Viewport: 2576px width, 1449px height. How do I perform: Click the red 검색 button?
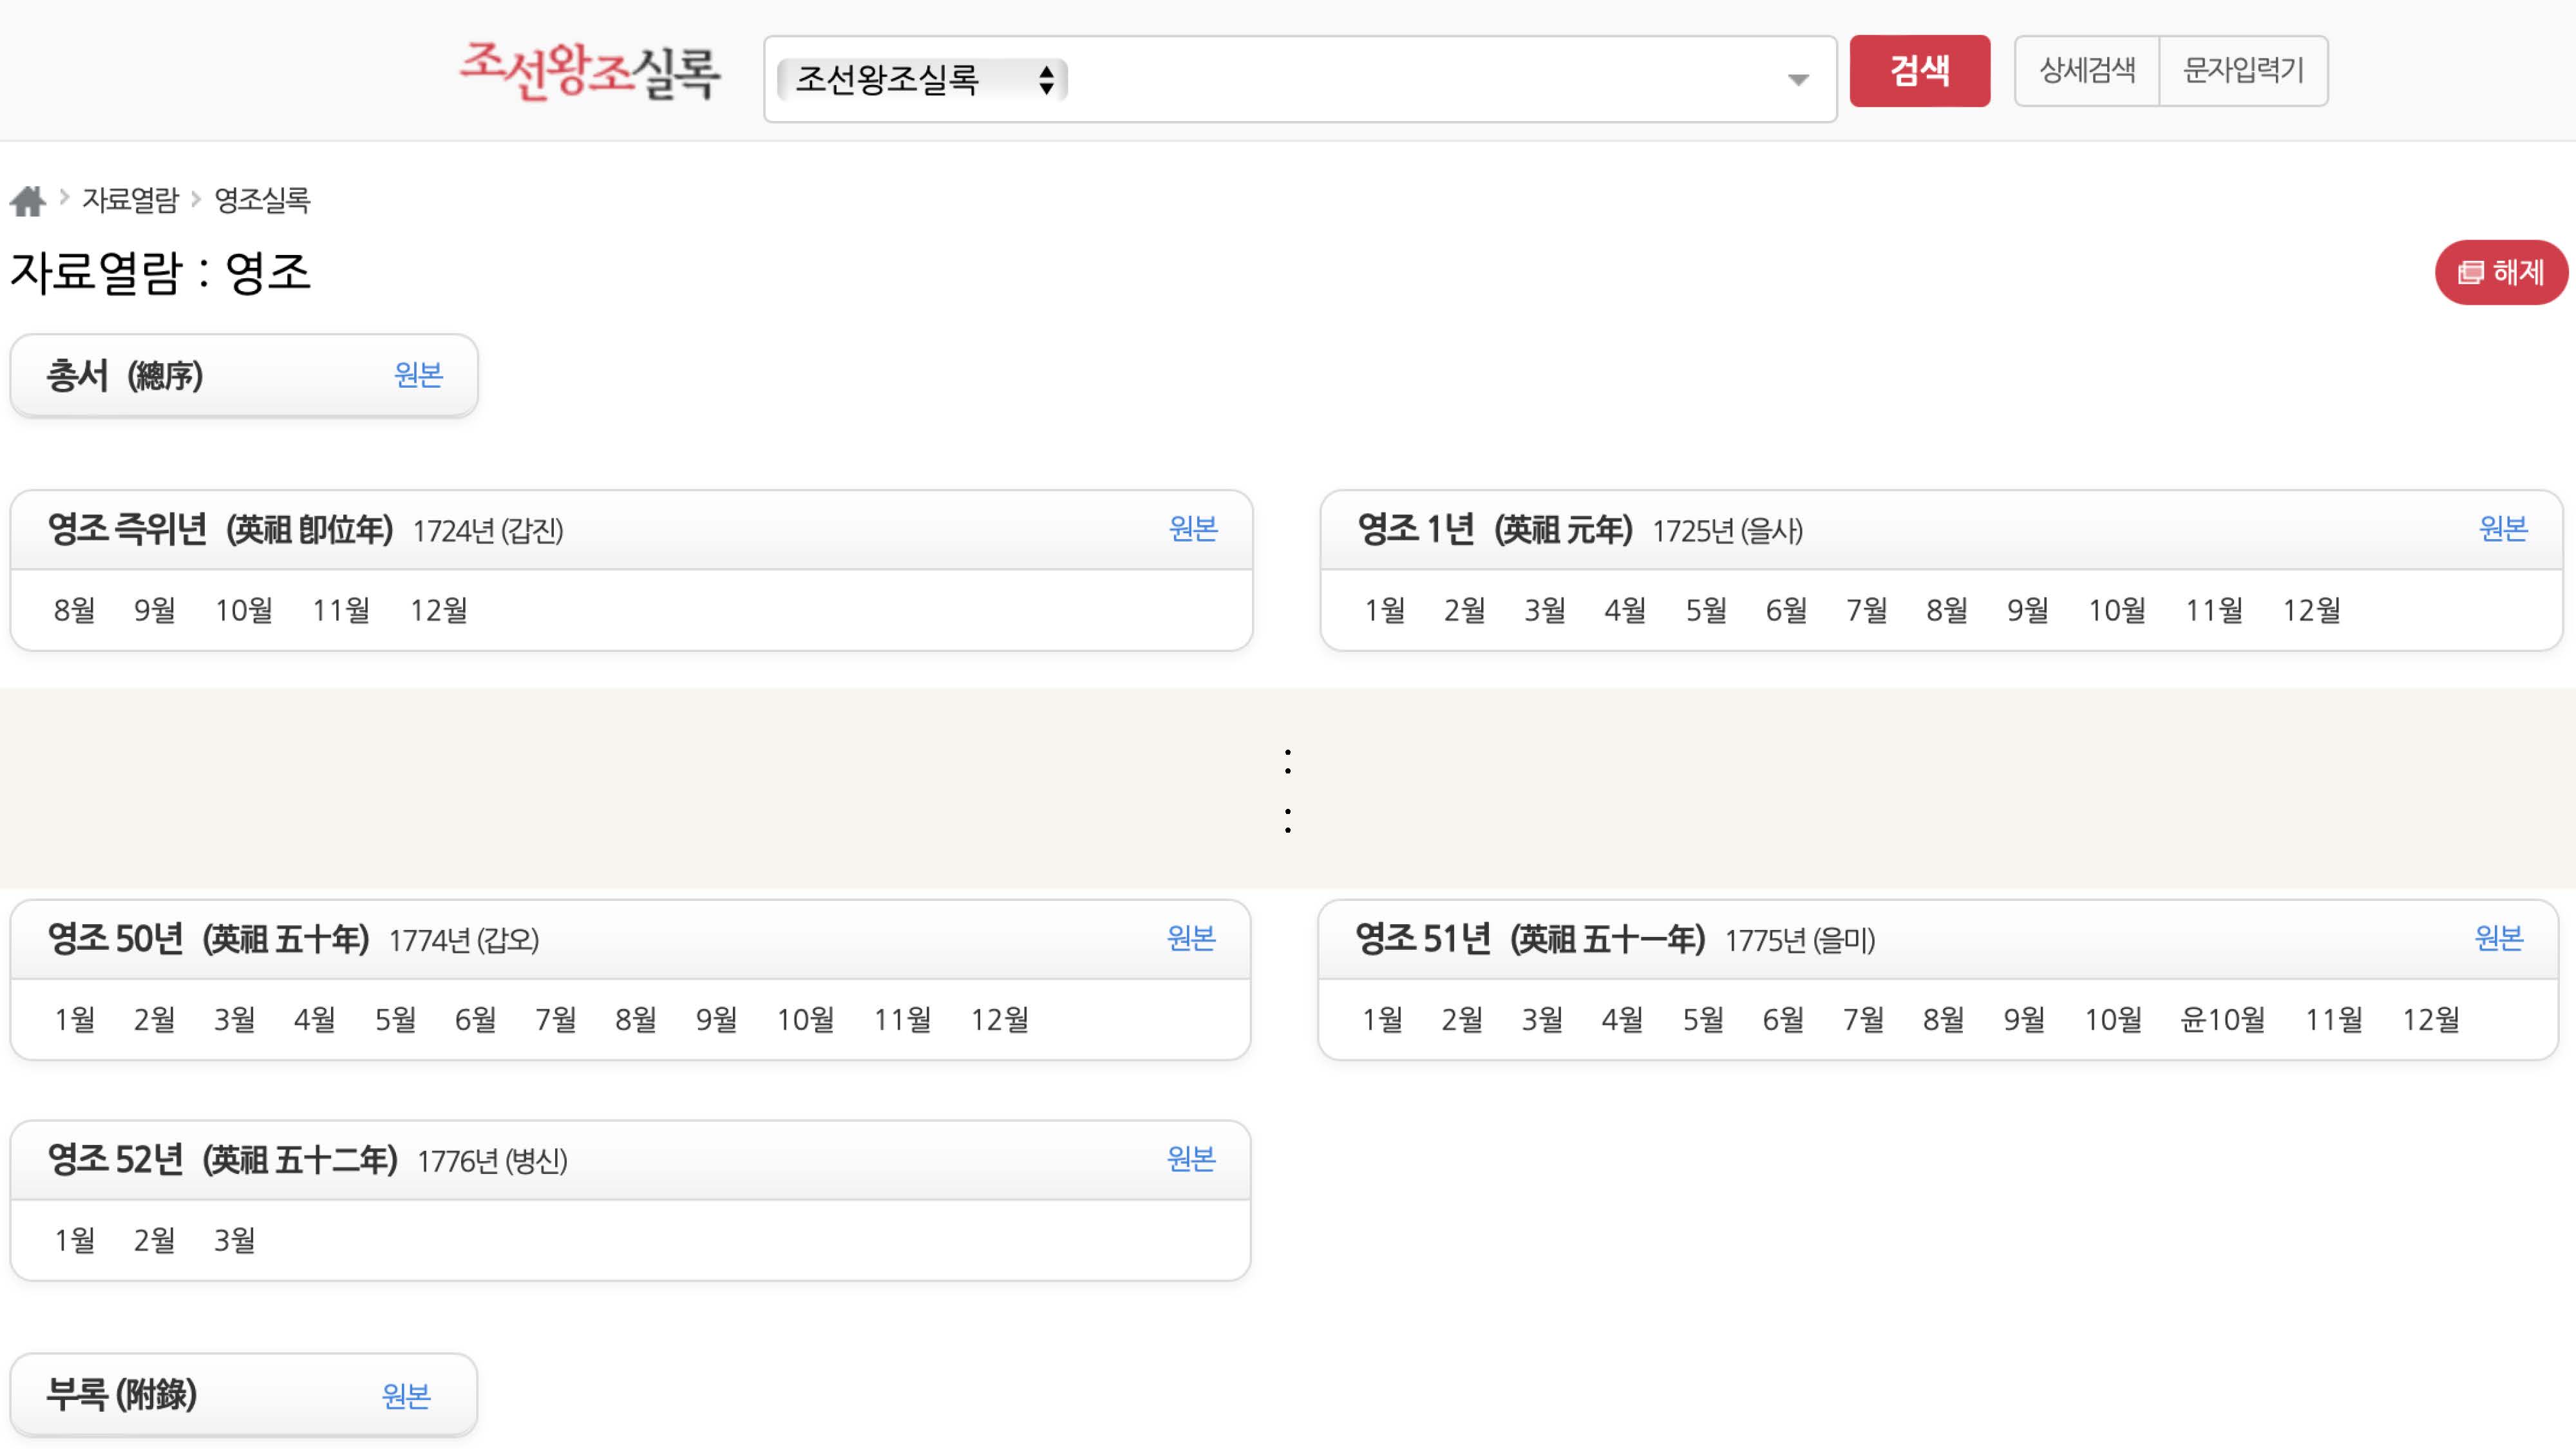(x=1919, y=71)
